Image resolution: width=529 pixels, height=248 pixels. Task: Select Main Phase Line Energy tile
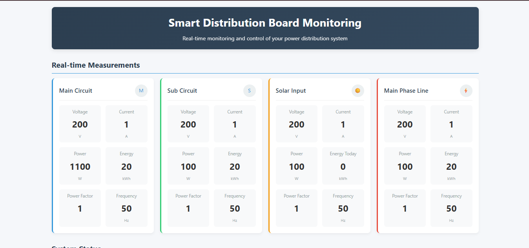pos(451,166)
